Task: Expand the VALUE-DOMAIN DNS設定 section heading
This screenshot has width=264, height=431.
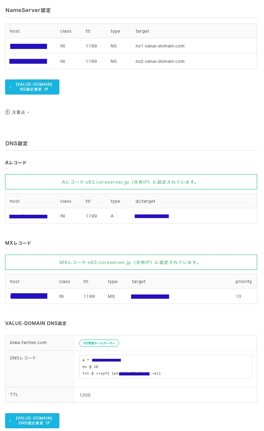Action: [x=36, y=323]
